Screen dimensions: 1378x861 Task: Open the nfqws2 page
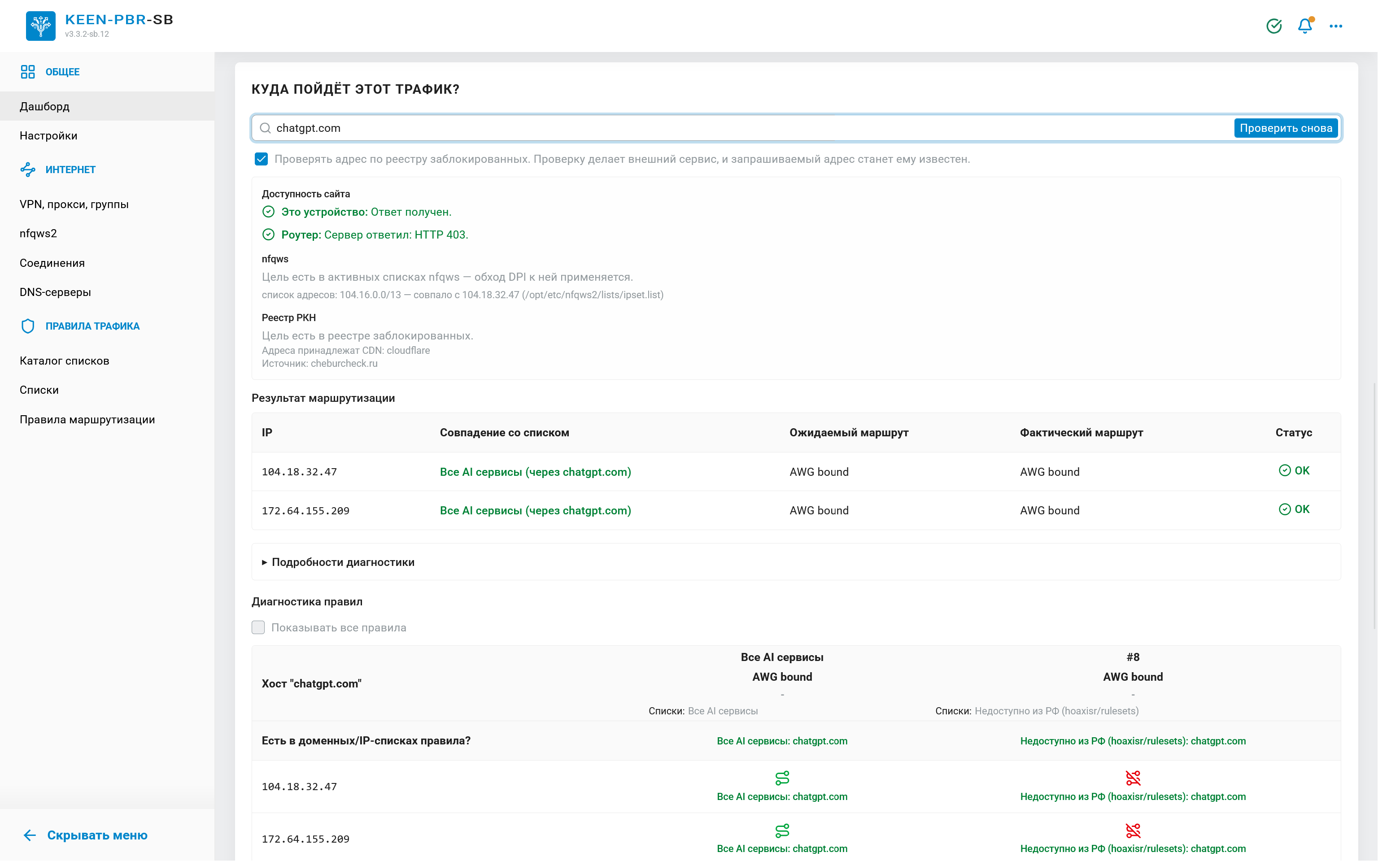coord(107,234)
